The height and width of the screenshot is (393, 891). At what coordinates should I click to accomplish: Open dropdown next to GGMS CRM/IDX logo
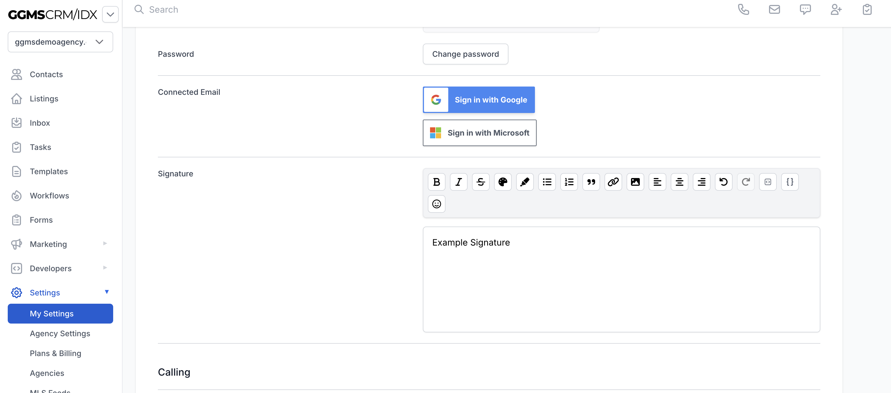coord(110,15)
